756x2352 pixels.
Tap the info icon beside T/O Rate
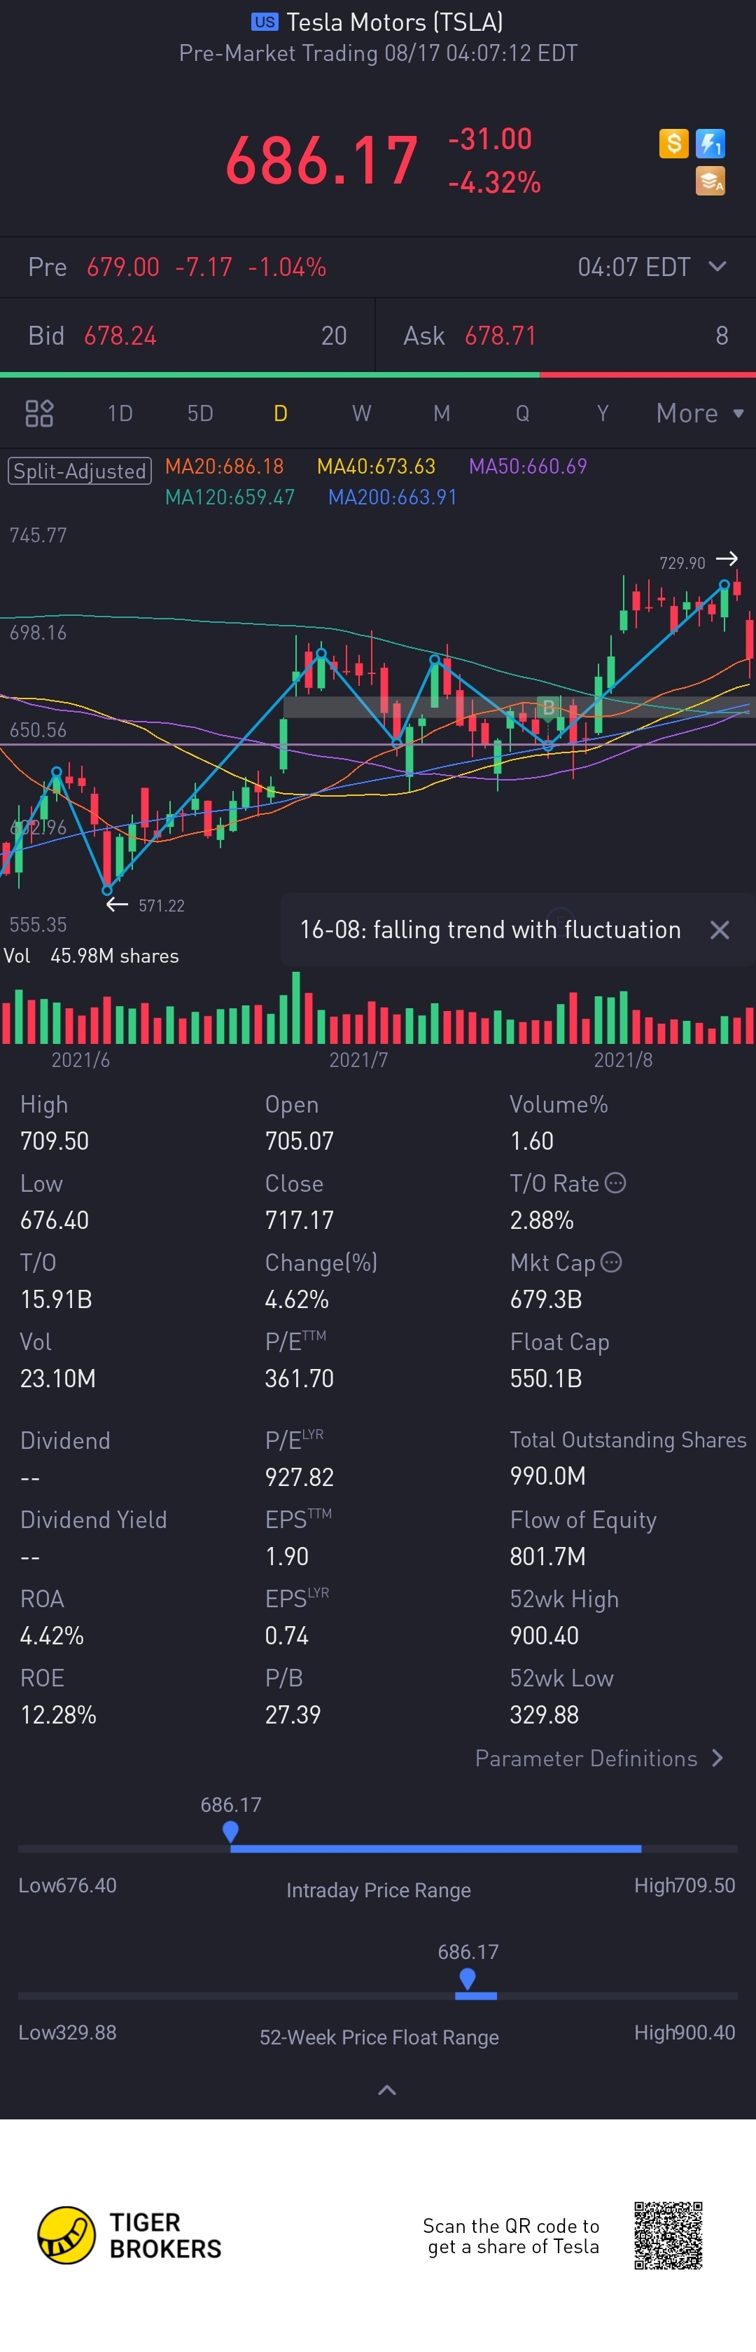coord(615,1183)
